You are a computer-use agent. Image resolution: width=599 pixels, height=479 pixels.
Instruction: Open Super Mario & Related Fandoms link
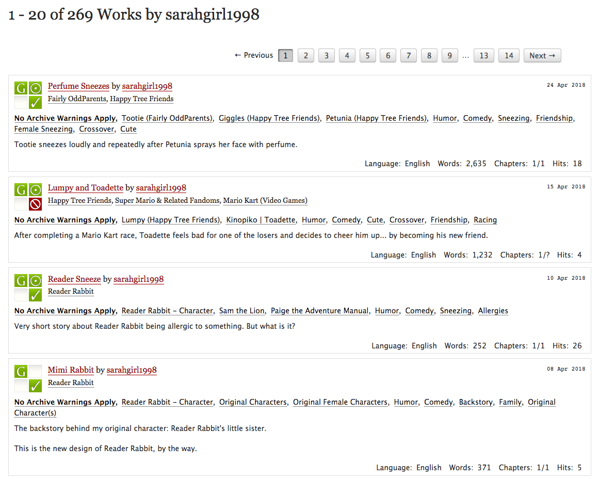[167, 200]
